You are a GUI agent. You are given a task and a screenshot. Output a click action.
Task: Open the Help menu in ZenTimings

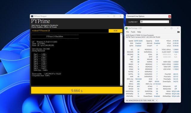click(x=139, y=32)
